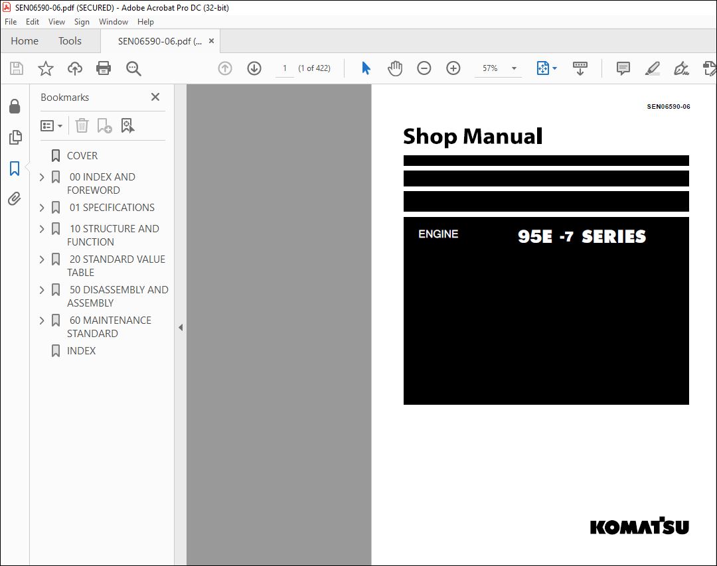Switch to the Home tab
Image resolution: width=717 pixels, height=566 pixels.
pos(25,40)
